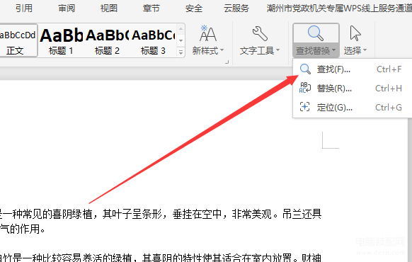
Task: Apply the 标题 1 style
Action: click(x=61, y=40)
